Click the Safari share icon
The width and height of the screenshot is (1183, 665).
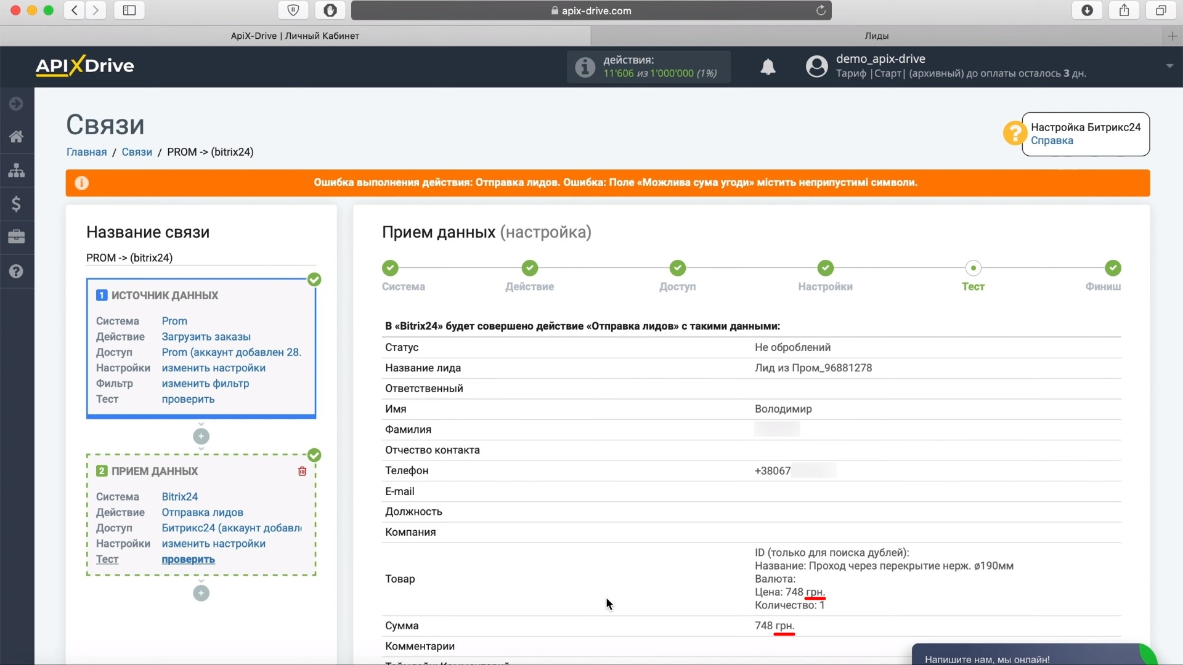click(1124, 10)
